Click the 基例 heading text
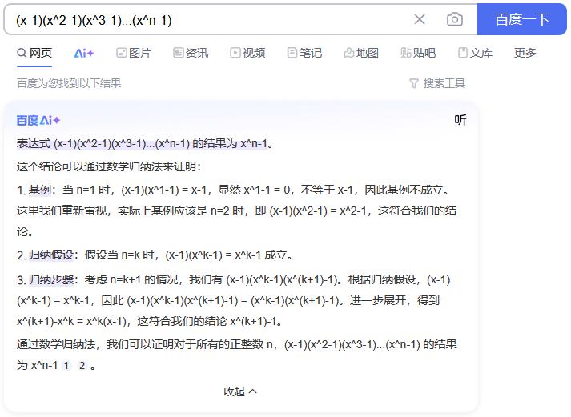571x417 pixels. (40, 190)
